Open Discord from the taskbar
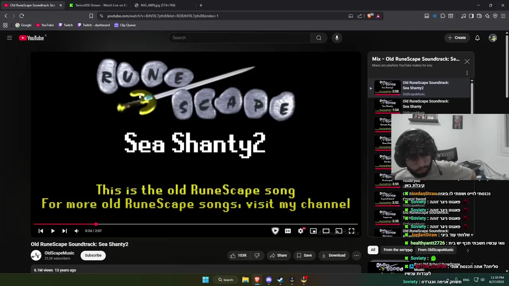The image size is (509, 286). [269, 280]
